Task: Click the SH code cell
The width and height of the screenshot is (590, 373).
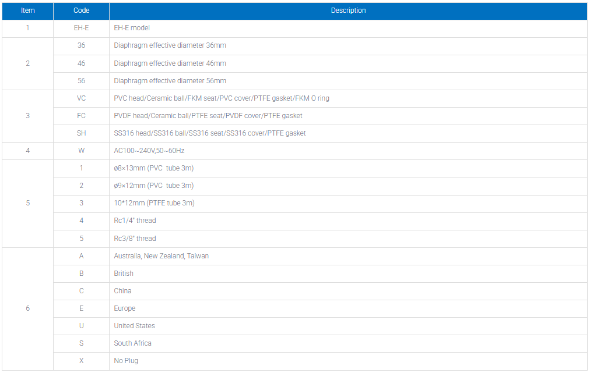Action: pos(81,133)
